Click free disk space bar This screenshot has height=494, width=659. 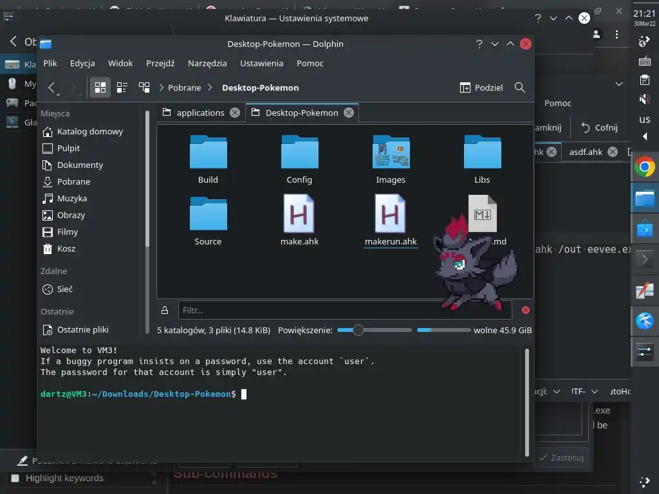pos(443,330)
